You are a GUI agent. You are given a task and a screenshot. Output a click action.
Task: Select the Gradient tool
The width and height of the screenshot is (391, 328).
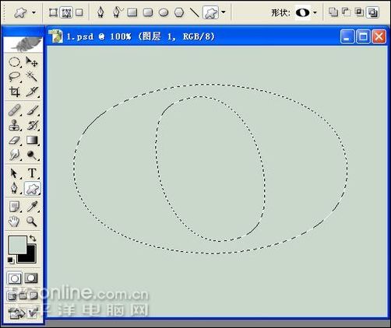[32, 140]
